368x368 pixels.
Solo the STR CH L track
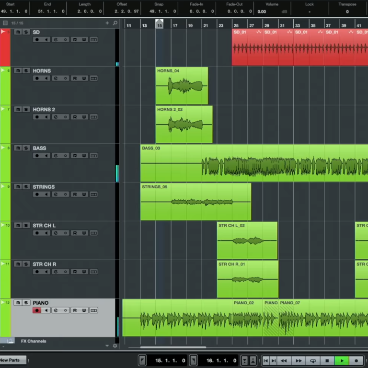point(26,225)
